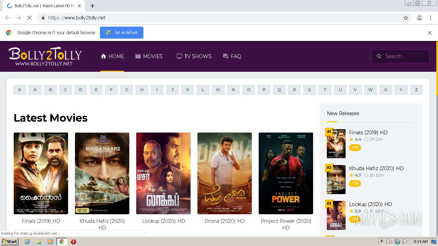Click the address bar URL
438x246 pixels.
[77, 18]
